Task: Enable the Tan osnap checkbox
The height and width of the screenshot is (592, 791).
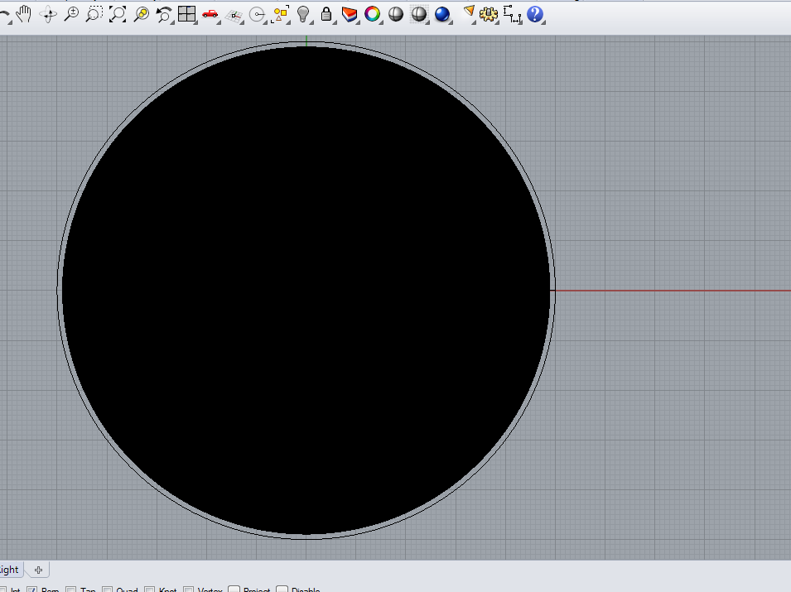Action: tap(71, 590)
